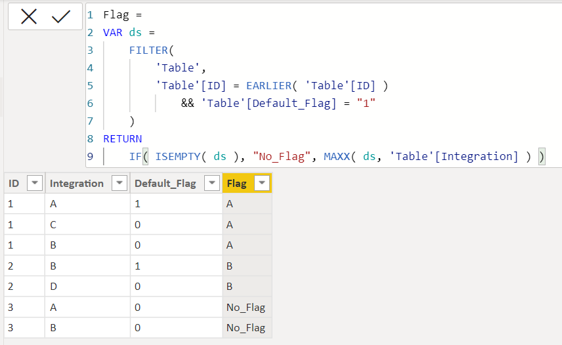Image resolution: width=562 pixels, height=345 pixels.
Task: Select No_Flag cell in last table row
Action: [x=248, y=327]
